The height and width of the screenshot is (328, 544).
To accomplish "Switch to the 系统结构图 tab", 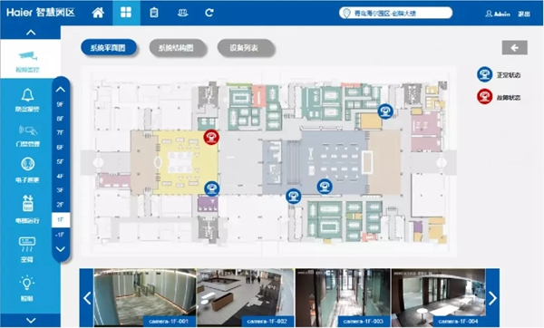I will coord(177,47).
